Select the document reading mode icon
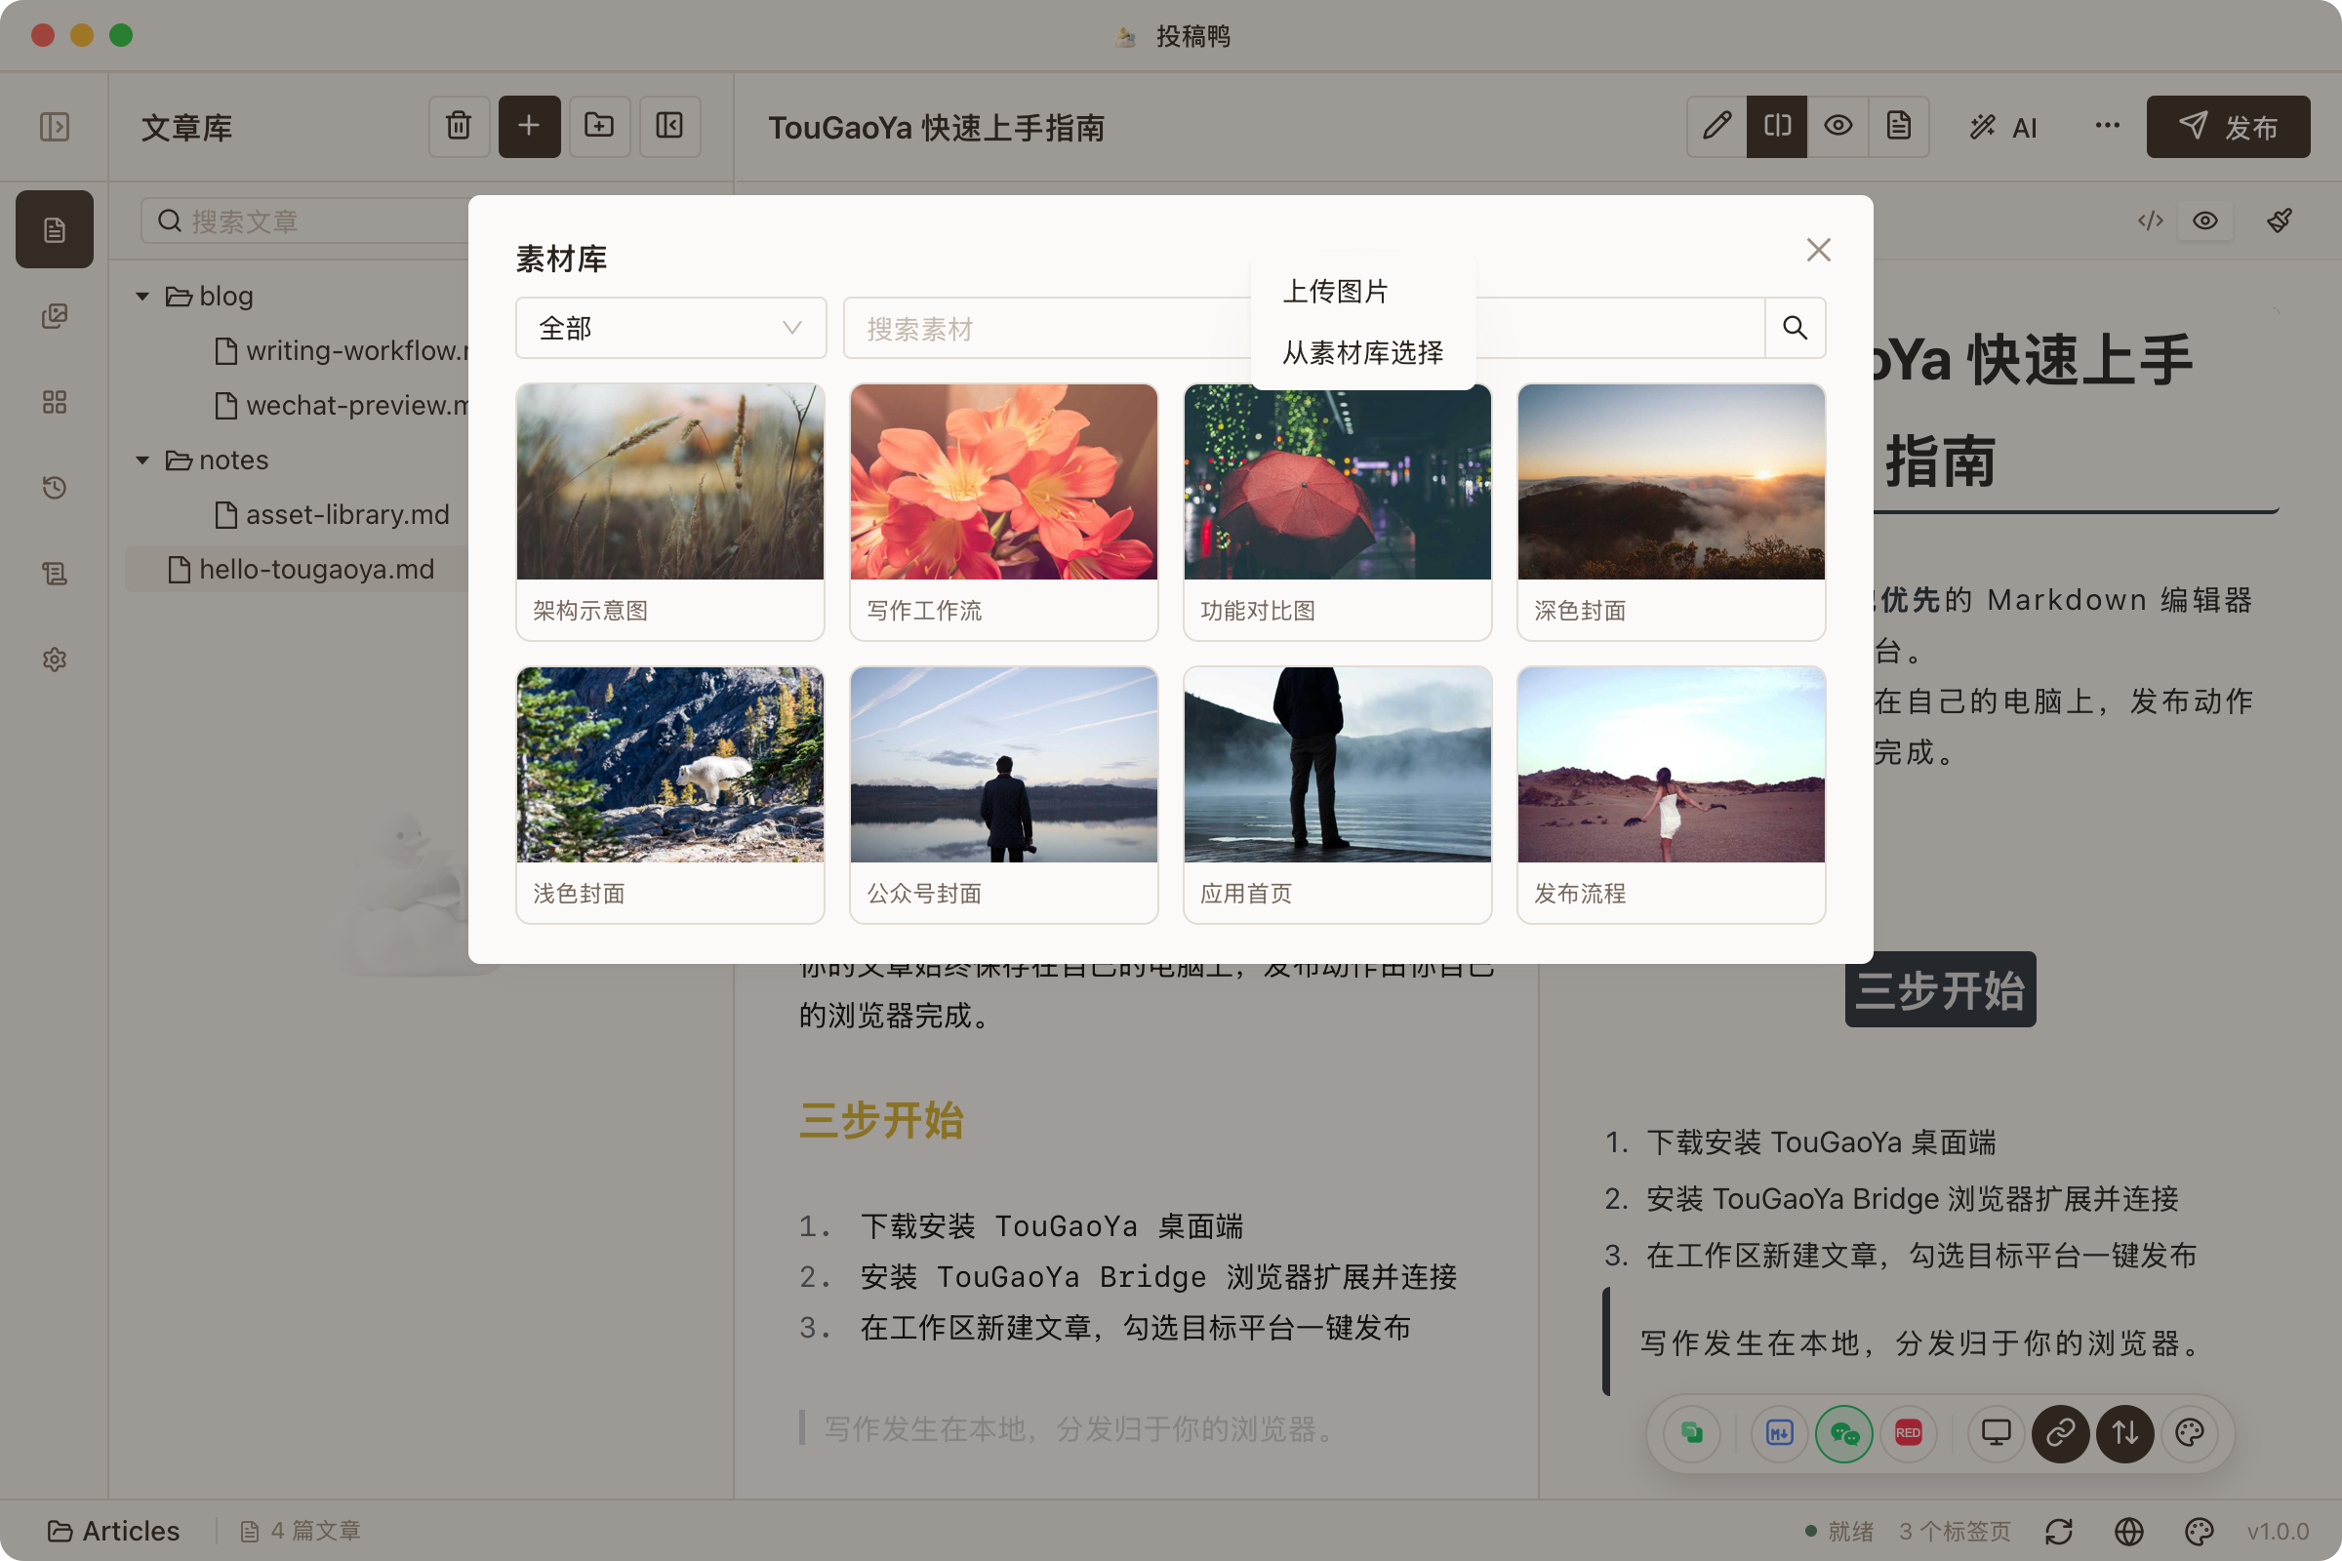The image size is (2342, 1561). tap(1899, 127)
